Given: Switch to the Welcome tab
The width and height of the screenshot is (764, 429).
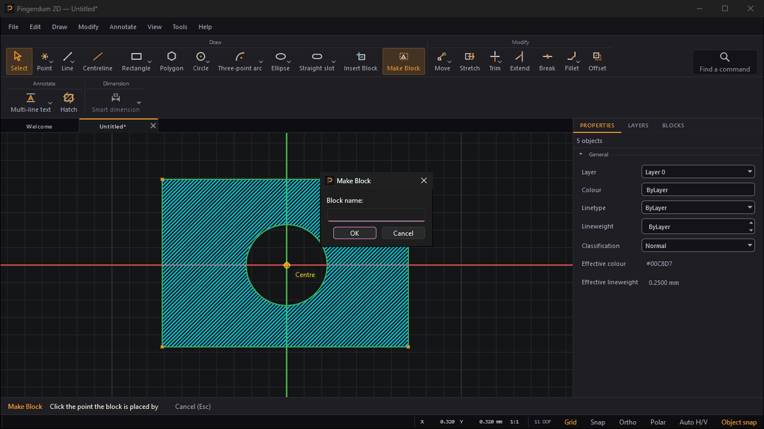Looking at the screenshot, I should point(39,127).
